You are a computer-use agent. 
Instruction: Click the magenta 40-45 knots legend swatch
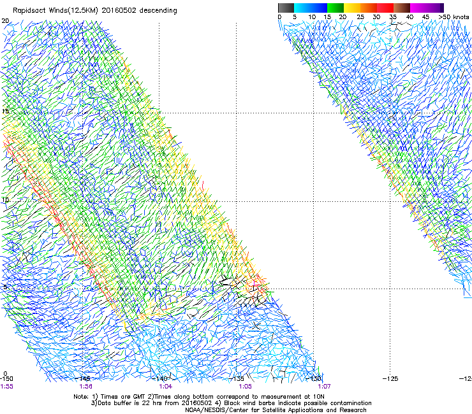pyautogui.click(x=418, y=8)
